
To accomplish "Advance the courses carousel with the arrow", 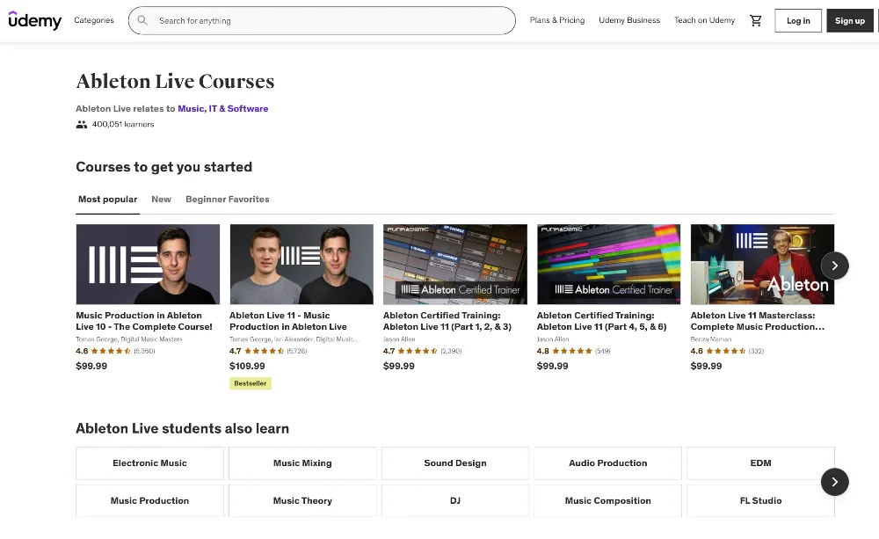I will tap(835, 266).
